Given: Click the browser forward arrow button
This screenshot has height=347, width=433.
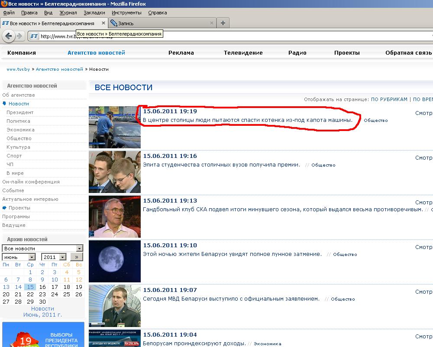Looking at the screenshot, I should coord(19,36).
